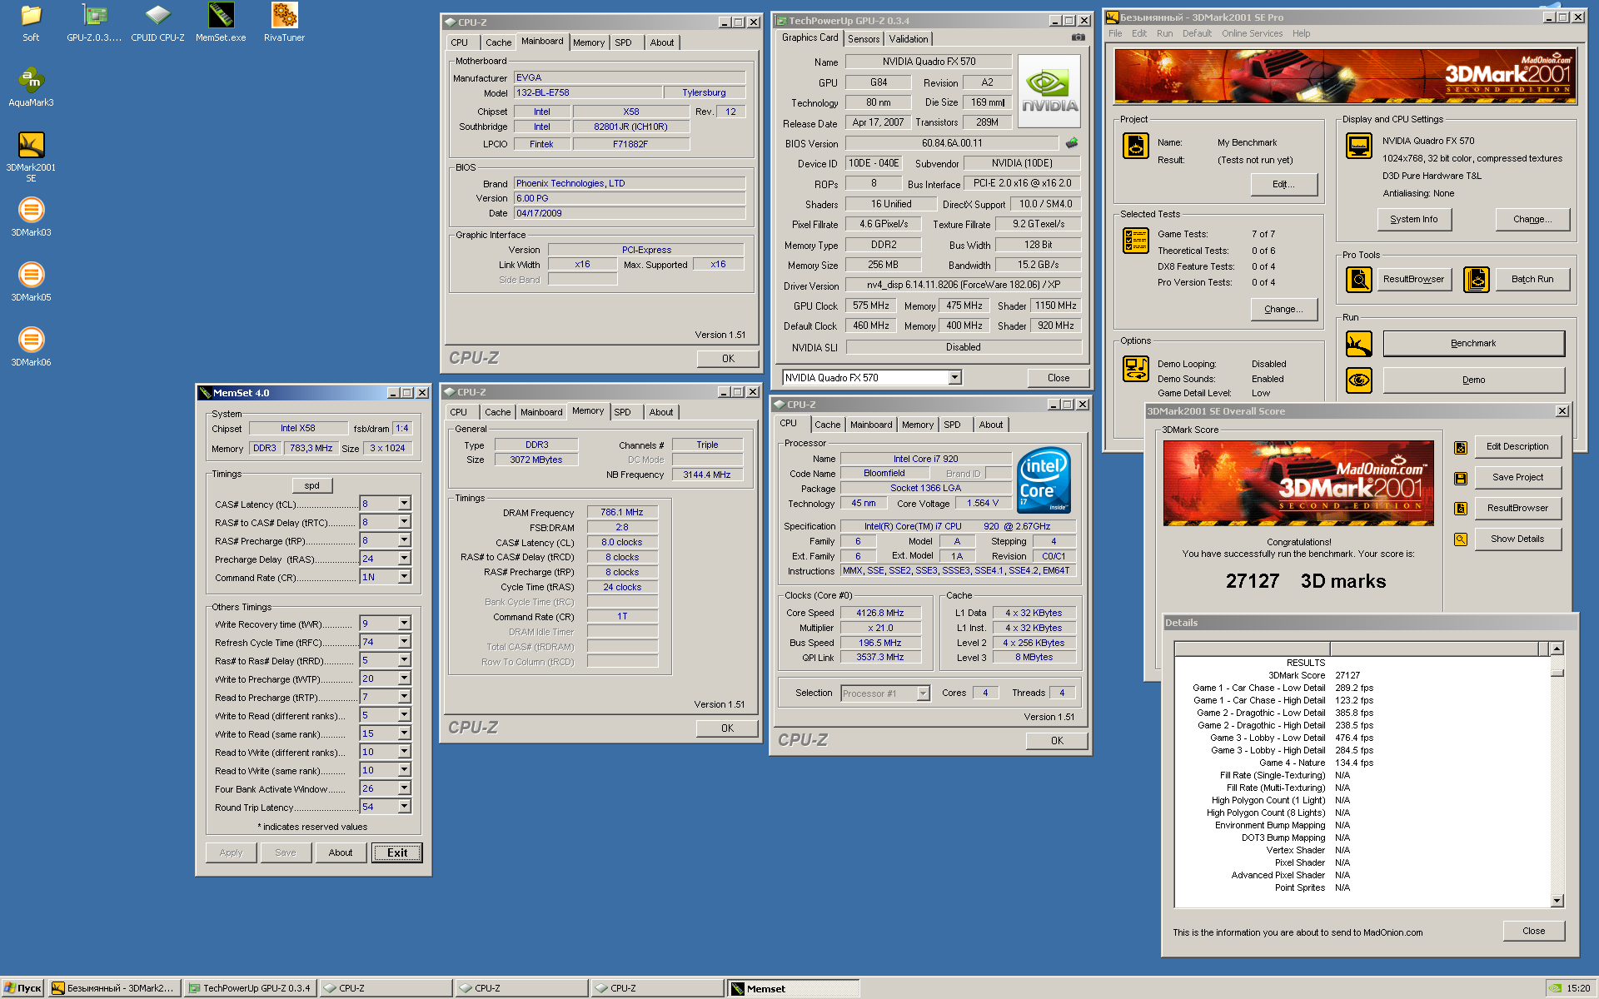1599x999 pixels.
Task: Click the Exit button in MemSet
Action: pos(397,852)
